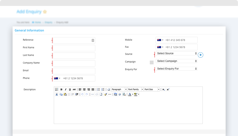238x136 pixels.
Task: Remove link with unlink icon
Action: point(97,94)
